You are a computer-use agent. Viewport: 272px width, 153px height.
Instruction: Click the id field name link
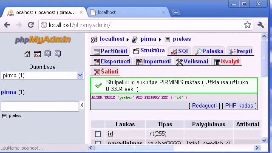click(110, 133)
